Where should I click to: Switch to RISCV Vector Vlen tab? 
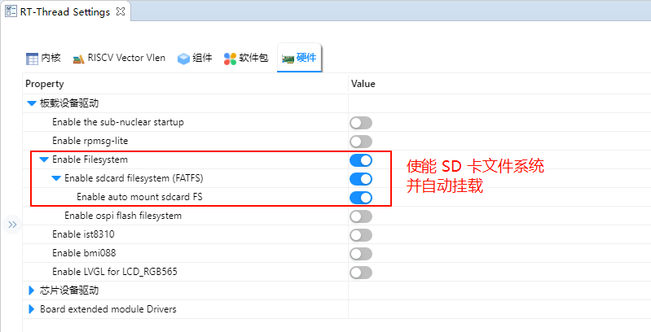[119, 59]
